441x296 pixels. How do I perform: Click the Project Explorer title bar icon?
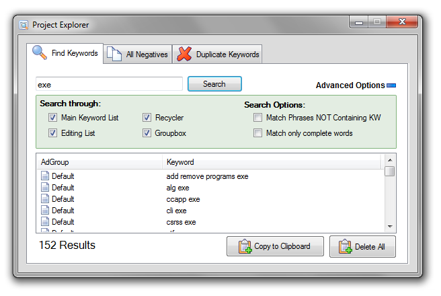(x=24, y=25)
